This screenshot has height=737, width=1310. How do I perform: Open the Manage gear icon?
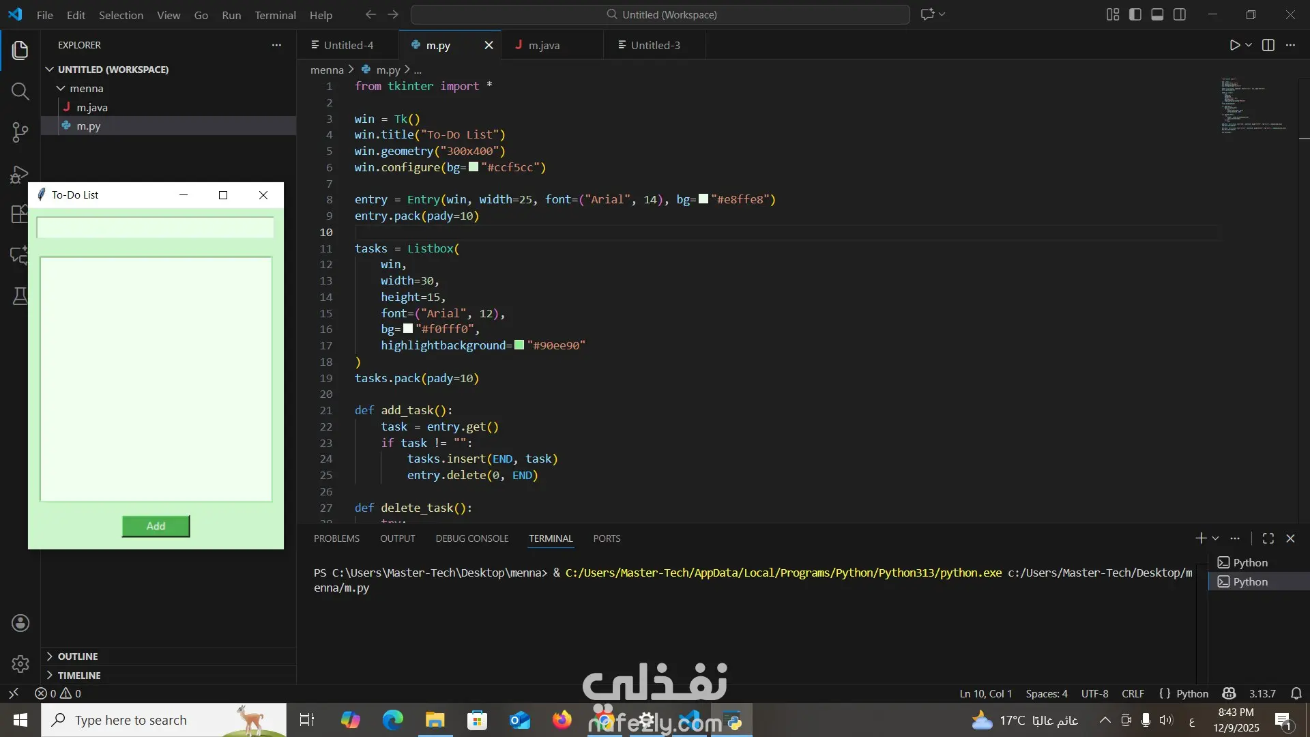coord(20,663)
